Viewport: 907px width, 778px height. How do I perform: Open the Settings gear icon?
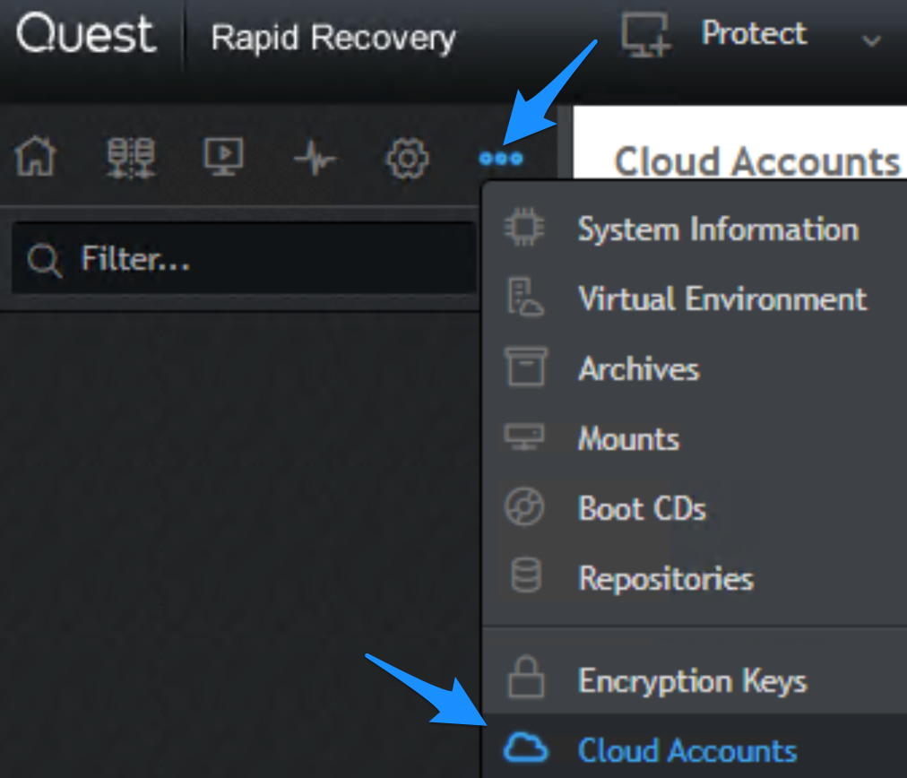pos(407,158)
